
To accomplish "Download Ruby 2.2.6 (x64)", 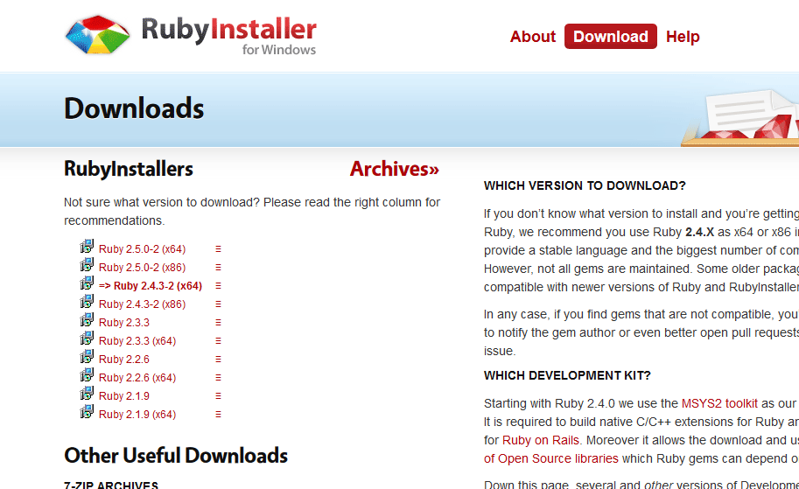I will click(x=137, y=377).
